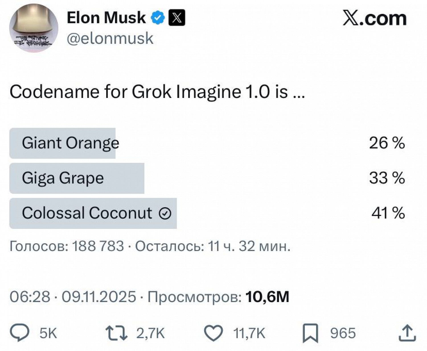Click the 10,6M views count
Image resolution: width=427 pixels, height=351 pixels.
267,297
